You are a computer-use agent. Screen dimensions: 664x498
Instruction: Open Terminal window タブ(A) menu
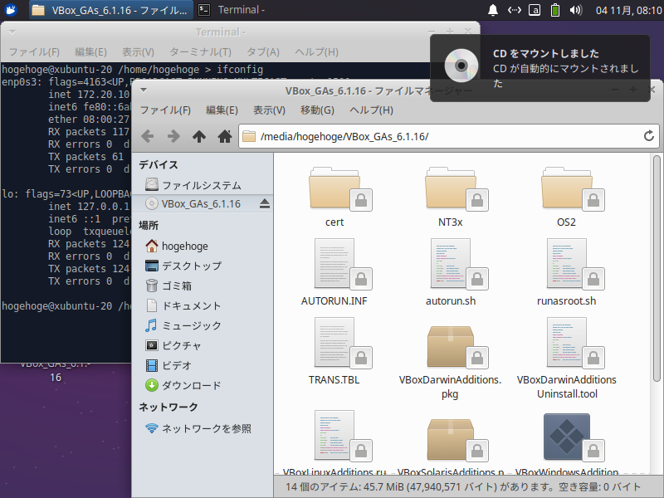coord(263,52)
